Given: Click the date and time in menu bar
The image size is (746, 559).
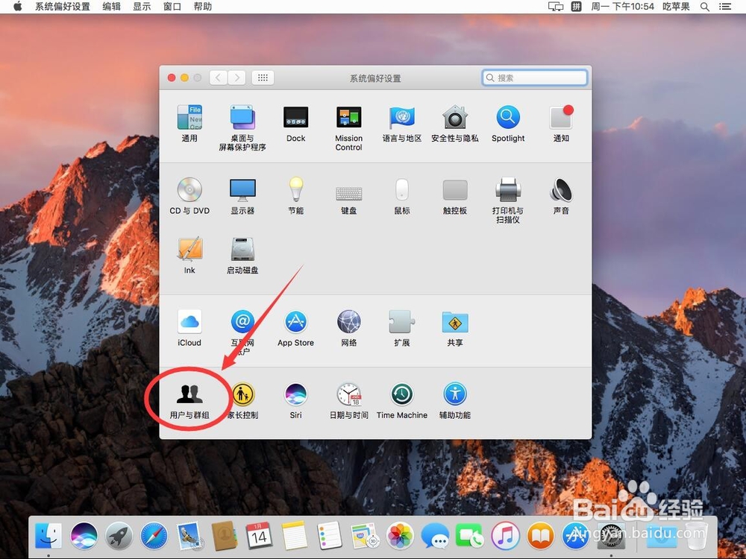Looking at the screenshot, I should [x=622, y=6].
